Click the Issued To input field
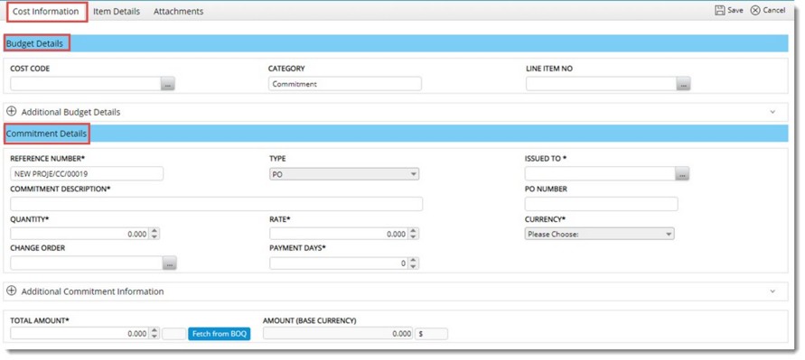Screen dimensions: 805x360 coord(600,174)
